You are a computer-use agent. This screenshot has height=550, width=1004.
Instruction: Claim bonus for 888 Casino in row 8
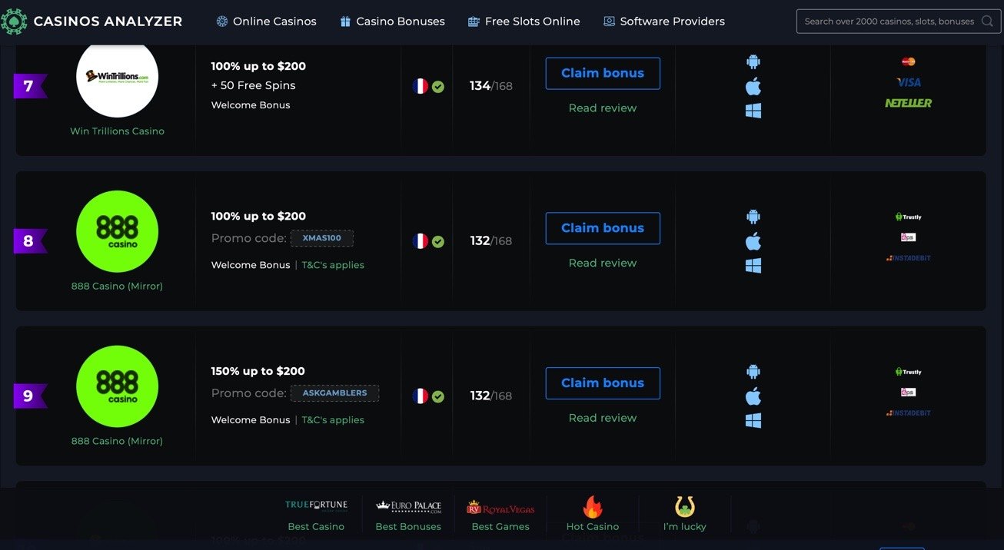coord(603,228)
